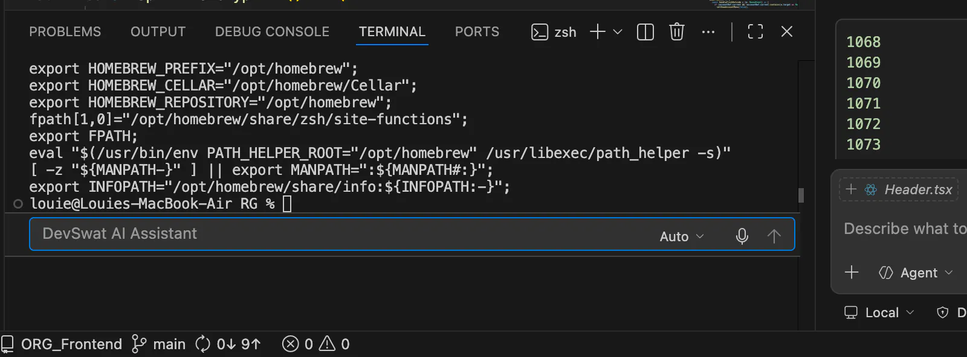Viewport: 967px width, 357px height.
Task: Click line number 1073
Action: 863,145
